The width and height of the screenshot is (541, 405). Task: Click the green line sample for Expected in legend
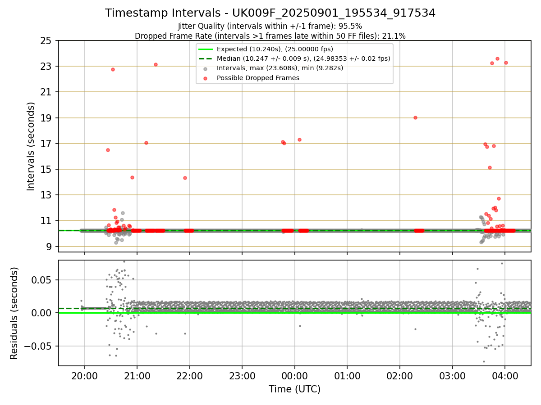206,49
